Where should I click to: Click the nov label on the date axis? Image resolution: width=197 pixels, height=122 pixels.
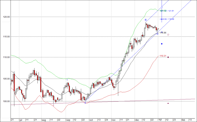point(114,120)
